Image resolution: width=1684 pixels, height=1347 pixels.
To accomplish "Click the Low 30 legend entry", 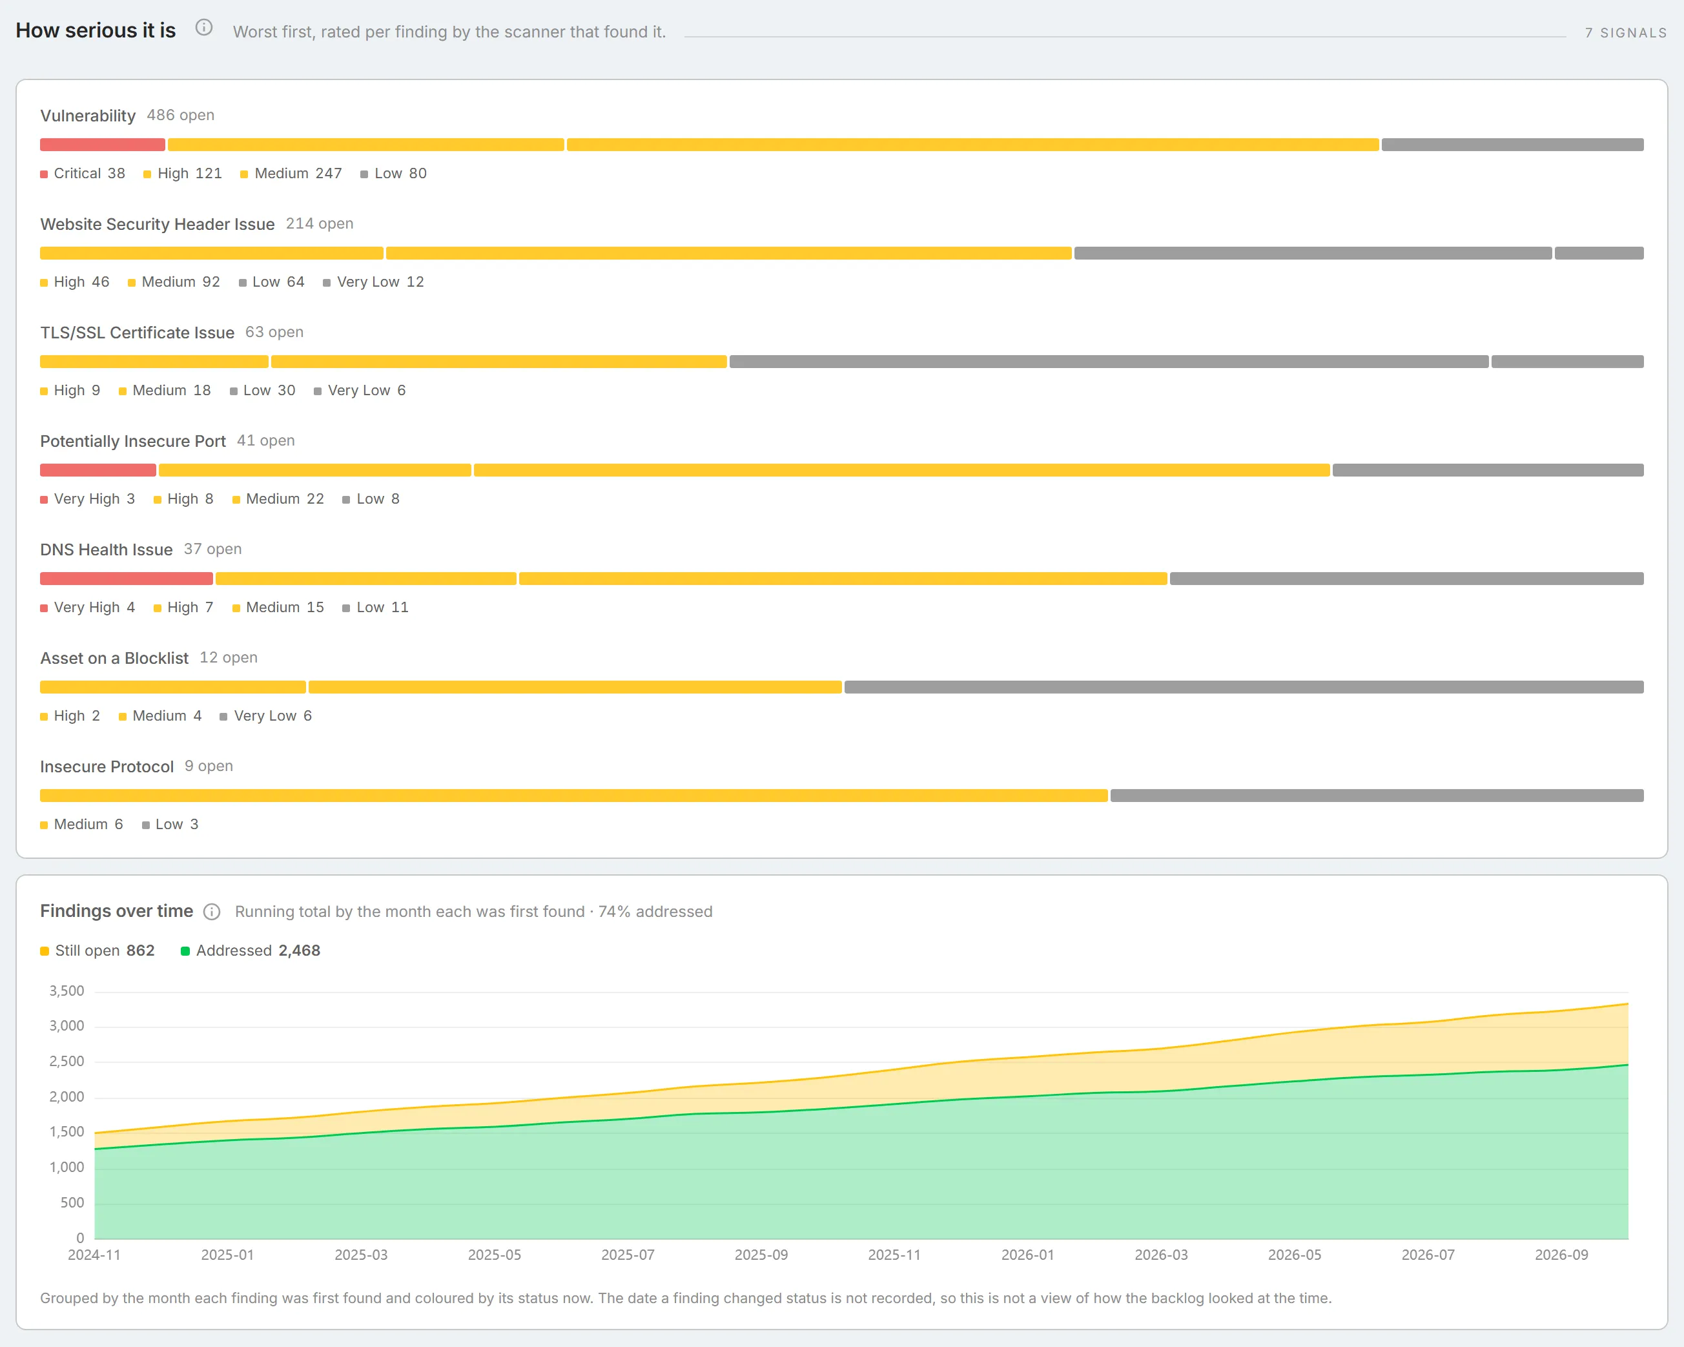I will pyautogui.click(x=262, y=391).
